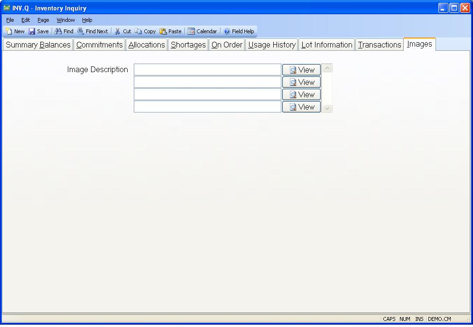The image size is (473, 327).
Task: Click the Paste clipboard icon
Action: (163, 31)
